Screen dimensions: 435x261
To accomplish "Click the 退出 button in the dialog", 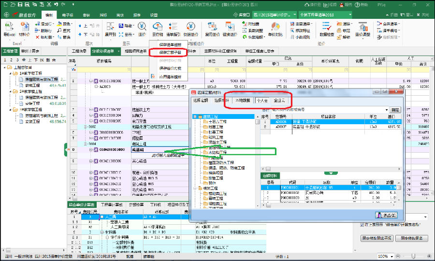I will [387, 215].
